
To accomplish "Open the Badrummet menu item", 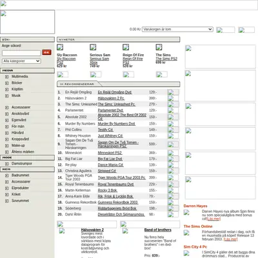I will click(x=20, y=175).
